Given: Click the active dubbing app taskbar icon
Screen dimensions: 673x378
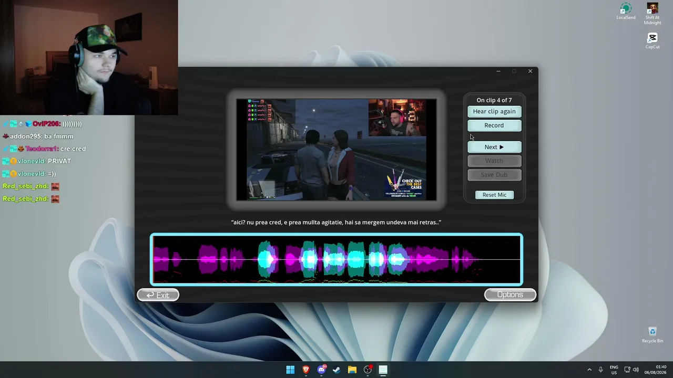Looking at the screenshot, I should click(x=383, y=370).
